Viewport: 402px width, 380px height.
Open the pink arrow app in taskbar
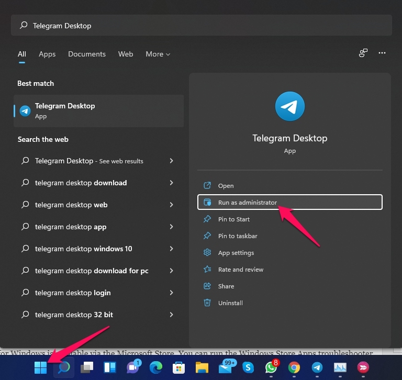363,367
